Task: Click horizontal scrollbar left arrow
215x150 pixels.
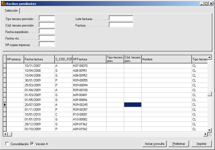Action: (x=5, y=134)
